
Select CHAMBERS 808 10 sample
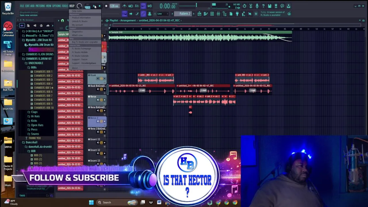[42, 108]
